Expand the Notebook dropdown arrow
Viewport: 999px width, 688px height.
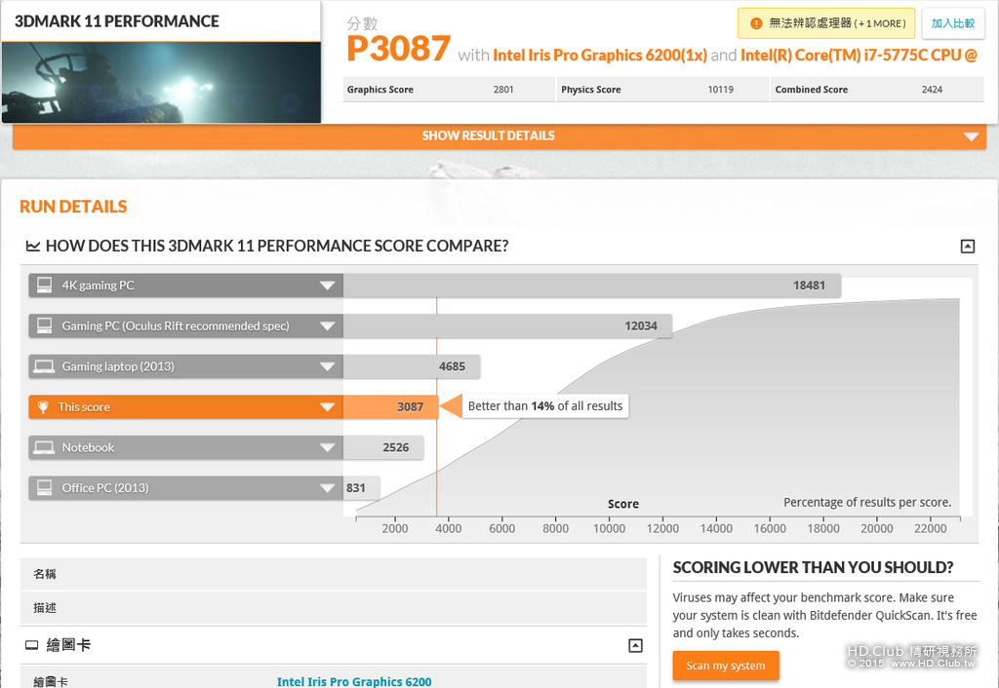point(327,448)
